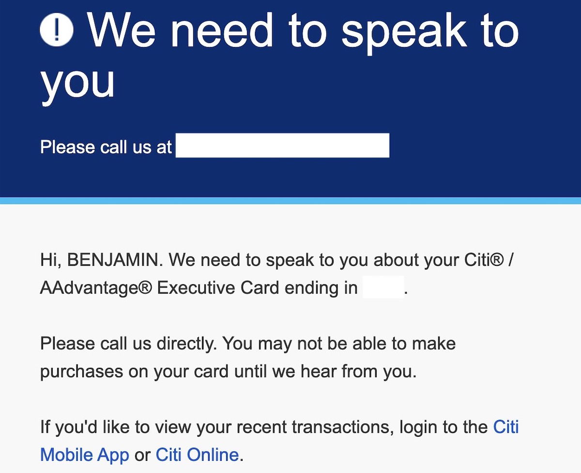Viewport: 581px width, 473px height.
Task: Click the word 'or' between the two links
Action: [142, 456]
